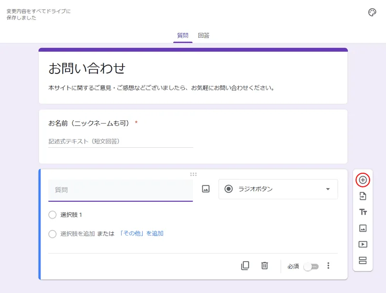Viewport: 386px width, 293px height.
Task: Edit the 選択肢 1 option label
Action: click(71, 215)
